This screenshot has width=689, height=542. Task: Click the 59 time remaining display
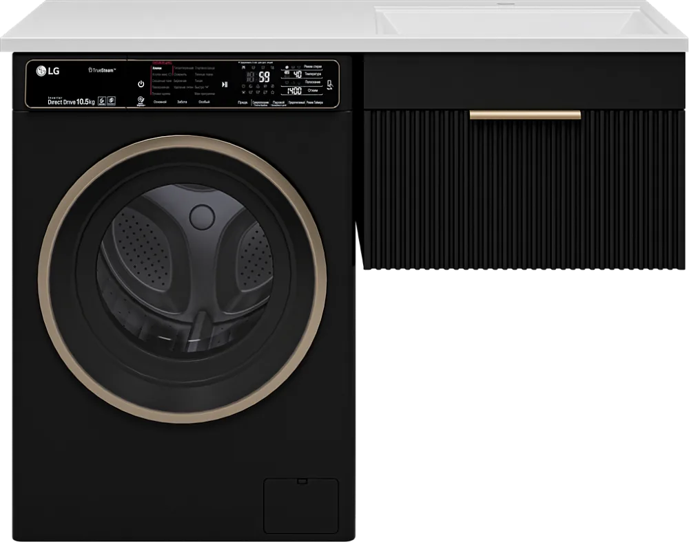264,78
